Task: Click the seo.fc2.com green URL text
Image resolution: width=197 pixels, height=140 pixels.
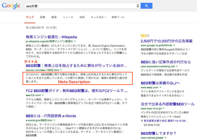Action: coord(33,95)
